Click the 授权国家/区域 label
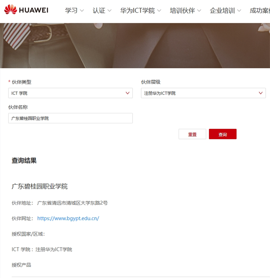The image size is (270, 278). pos(28,234)
